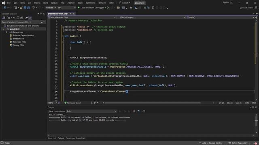This screenshot has height=145, width=259.
Task: Click Sign in at top right
Action: 226,2
